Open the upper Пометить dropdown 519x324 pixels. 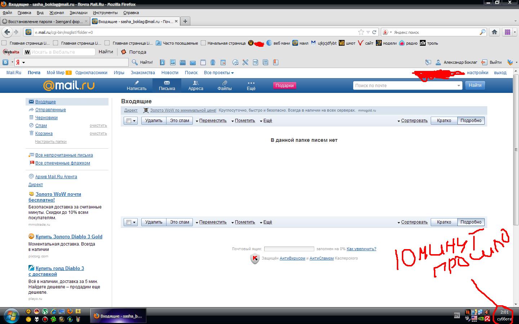click(x=243, y=121)
